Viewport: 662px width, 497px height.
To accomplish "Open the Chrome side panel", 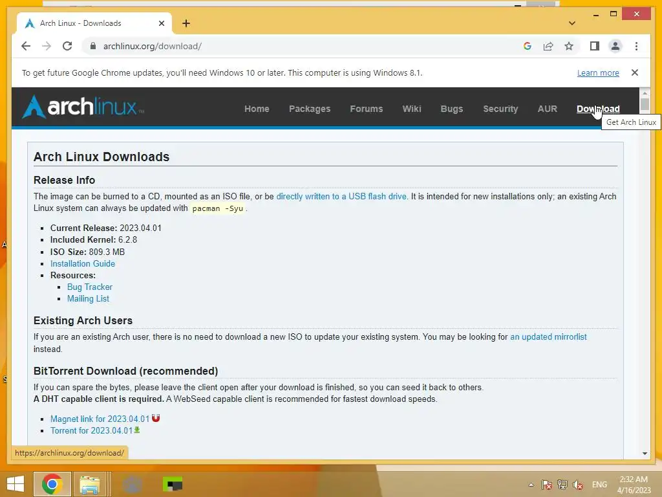I will (x=595, y=46).
